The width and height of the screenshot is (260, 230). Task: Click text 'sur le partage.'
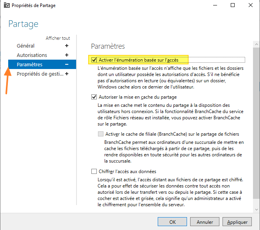click(112, 124)
